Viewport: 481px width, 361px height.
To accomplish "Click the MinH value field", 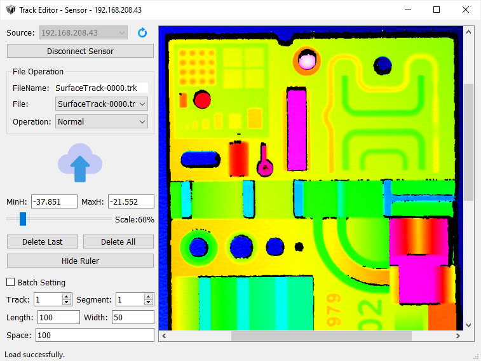I will pos(54,201).
